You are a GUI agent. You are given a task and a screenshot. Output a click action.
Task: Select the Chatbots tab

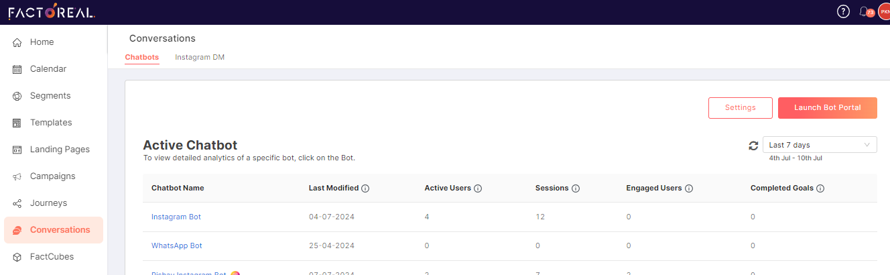(x=142, y=58)
